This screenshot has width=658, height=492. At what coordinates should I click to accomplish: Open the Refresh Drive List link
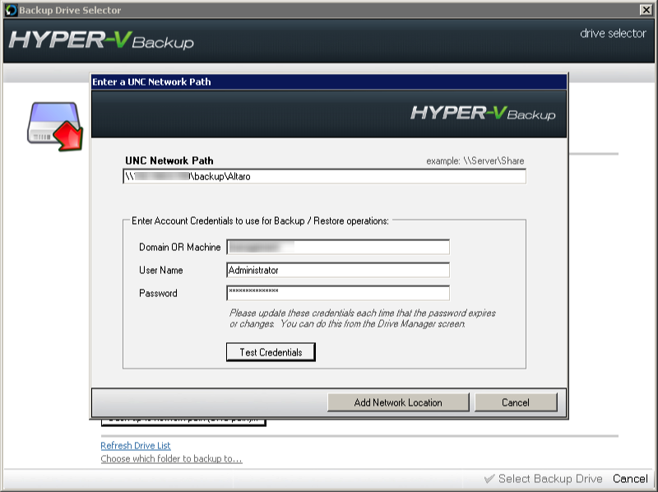pos(136,445)
